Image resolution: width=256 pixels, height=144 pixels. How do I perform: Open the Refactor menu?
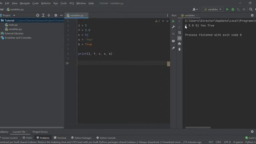[x=46, y=3]
